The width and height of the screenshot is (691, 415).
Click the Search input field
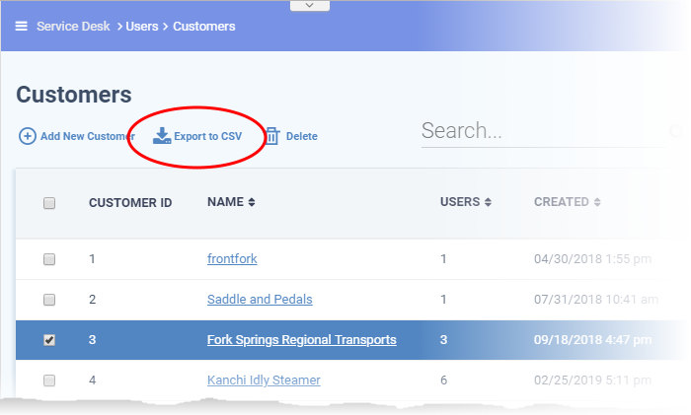(544, 131)
